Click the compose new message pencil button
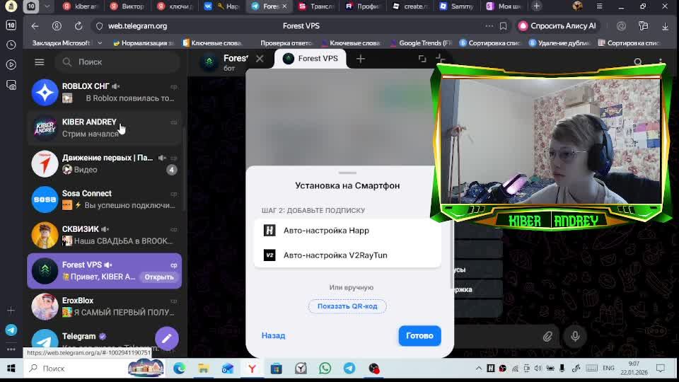 167,339
